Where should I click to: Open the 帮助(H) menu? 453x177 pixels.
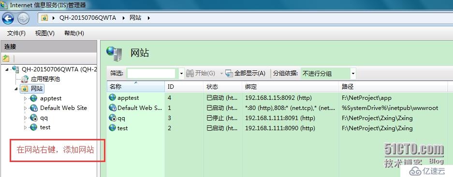(x=74, y=33)
